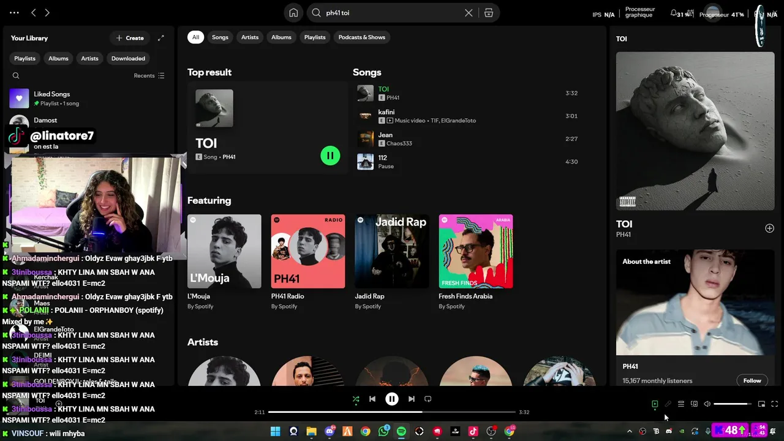Open TikTok from the taskbar

[x=473, y=431]
